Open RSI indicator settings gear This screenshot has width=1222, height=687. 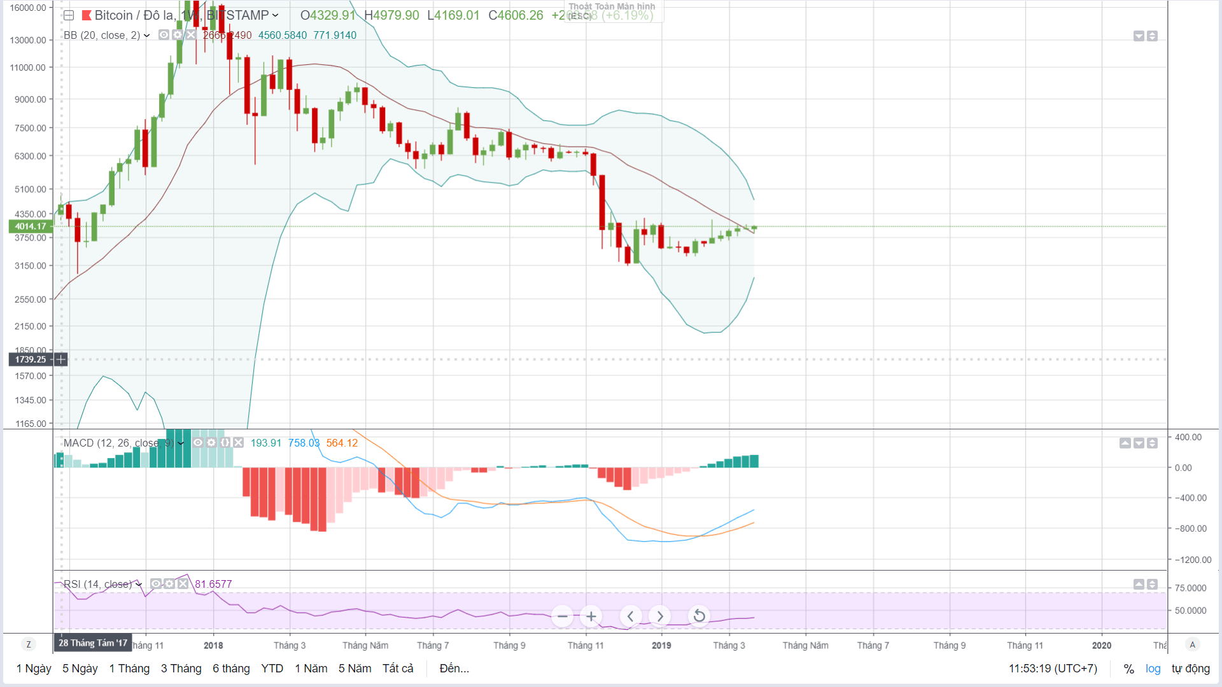pyautogui.click(x=169, y=584)
